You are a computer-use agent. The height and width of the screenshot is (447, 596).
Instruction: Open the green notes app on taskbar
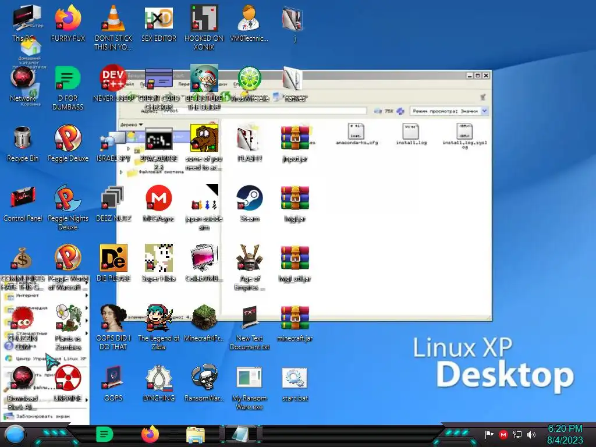(x=105, y=434)
